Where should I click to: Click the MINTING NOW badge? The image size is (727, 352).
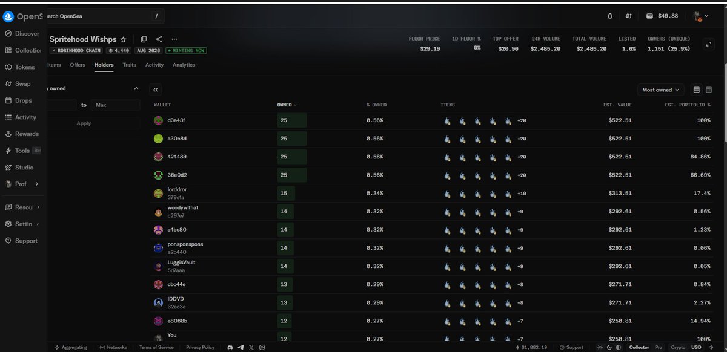pos(186,50)
